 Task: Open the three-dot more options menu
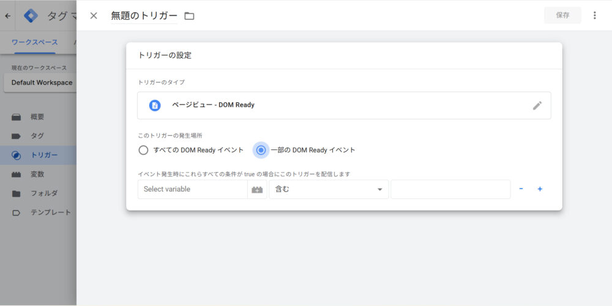594,15
